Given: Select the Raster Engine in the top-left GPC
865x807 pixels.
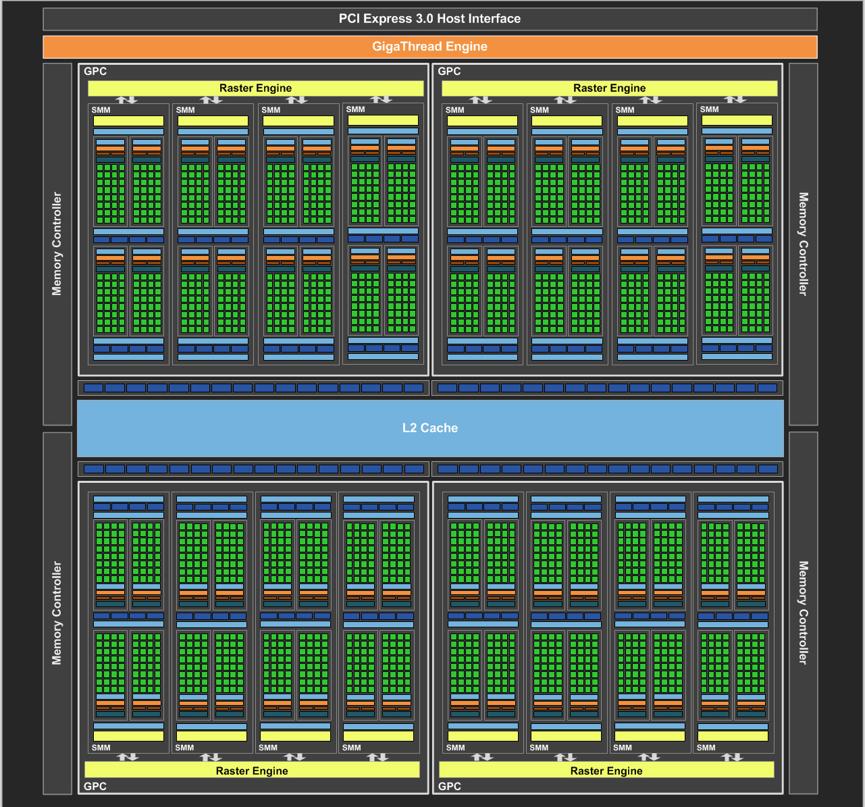Looking at the screenshot, I should (255, 88).
